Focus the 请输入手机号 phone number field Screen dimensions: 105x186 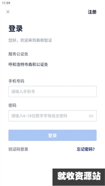click(52, 92)
